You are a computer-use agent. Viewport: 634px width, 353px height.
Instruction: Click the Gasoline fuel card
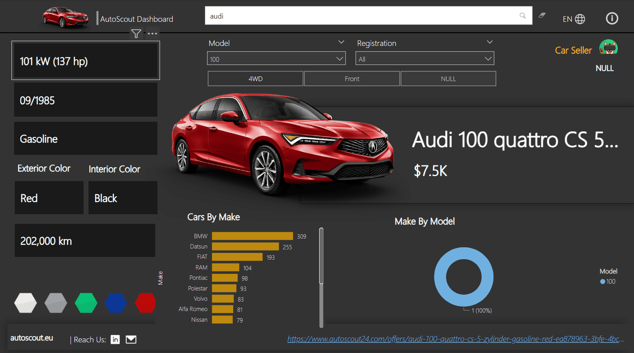click(86, 138)
